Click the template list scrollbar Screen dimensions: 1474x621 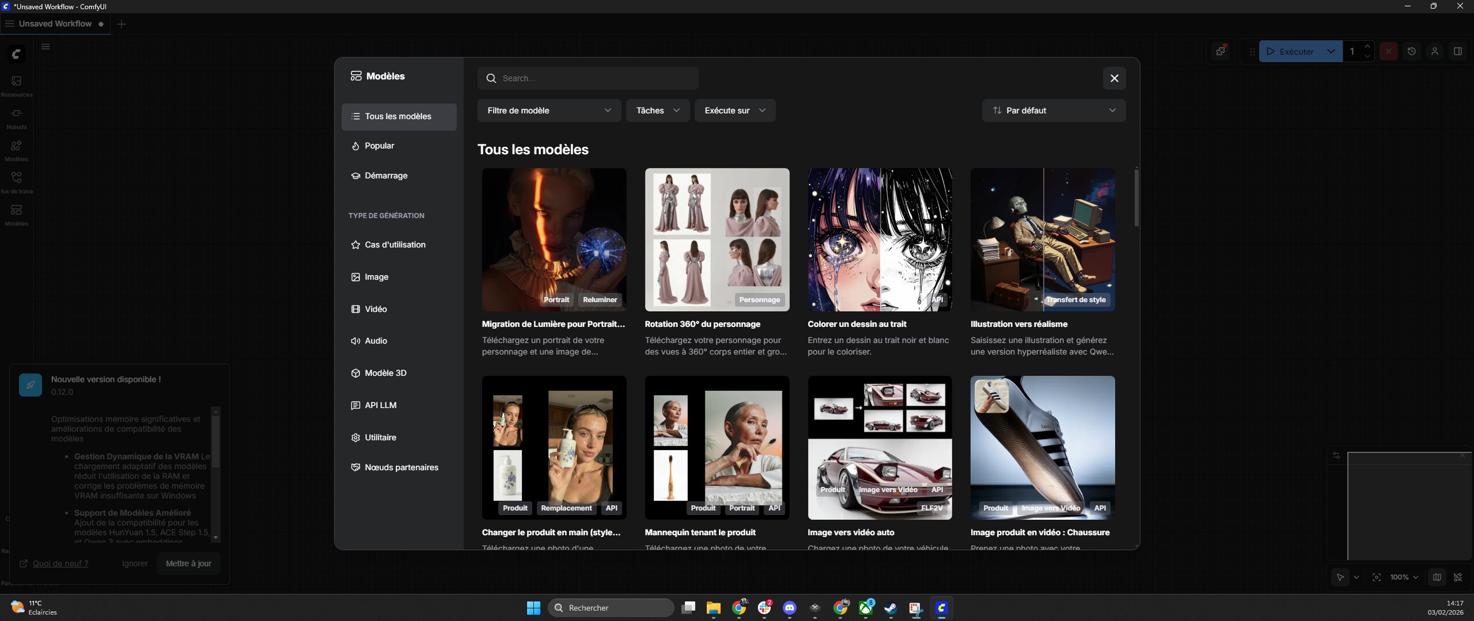tap(1136, 199)
